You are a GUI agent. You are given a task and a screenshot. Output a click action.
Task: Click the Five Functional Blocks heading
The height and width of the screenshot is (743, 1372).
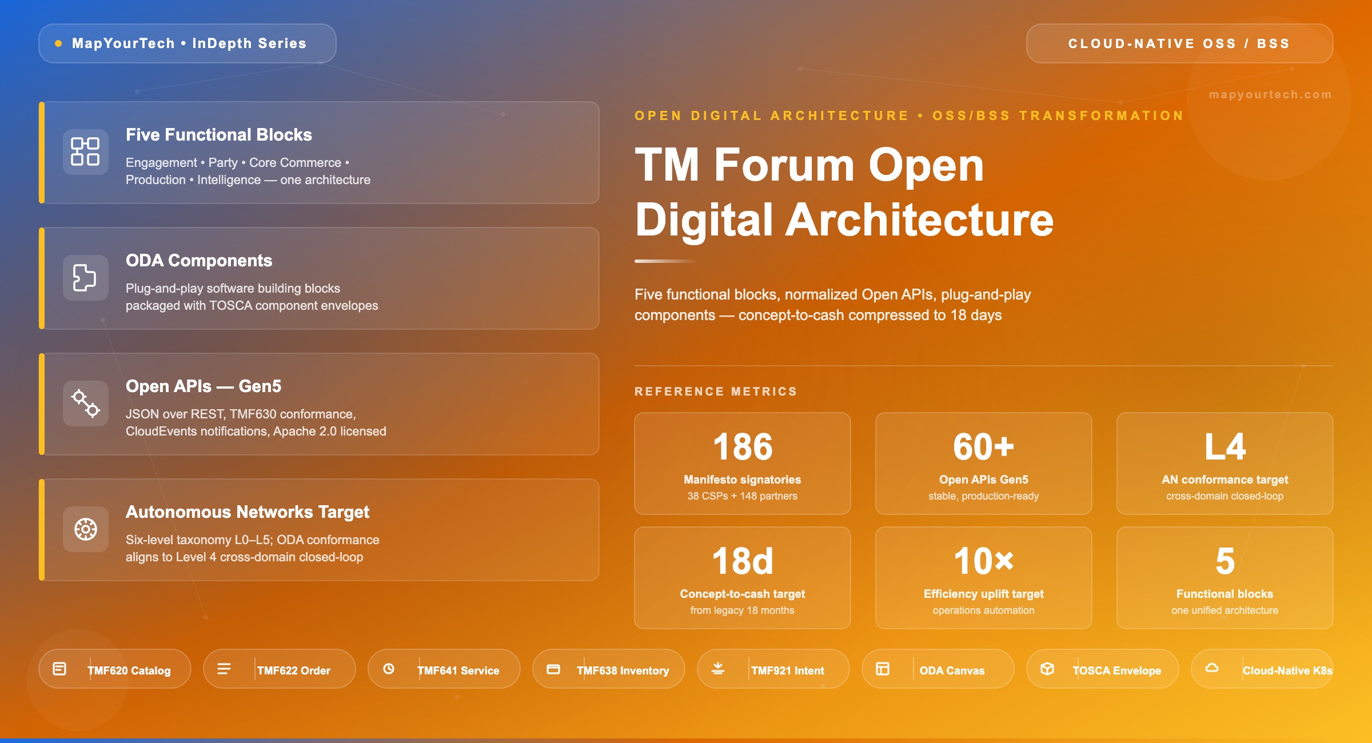coord(219,135)
